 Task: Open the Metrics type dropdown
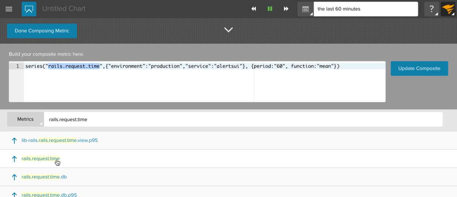tap(25, 120)
